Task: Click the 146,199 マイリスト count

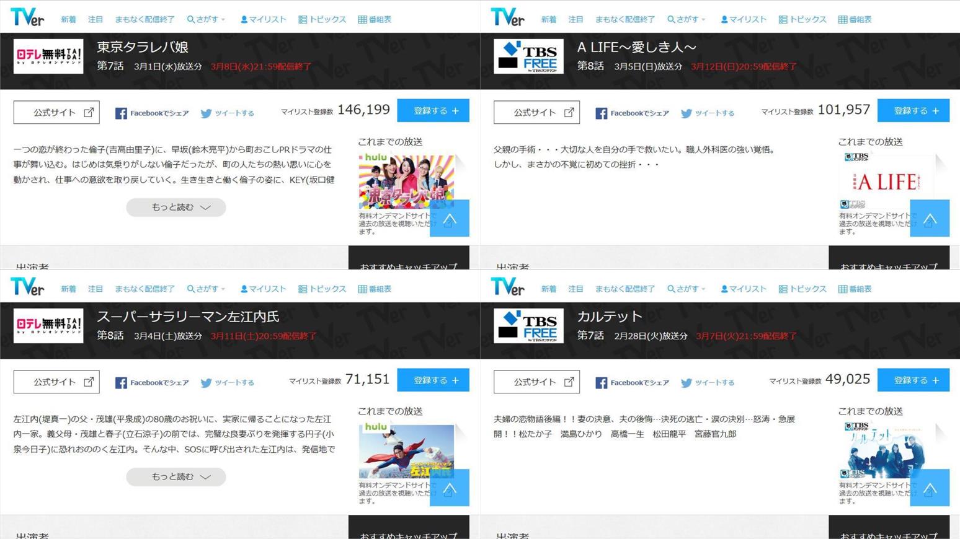Action: pos(363,110)
